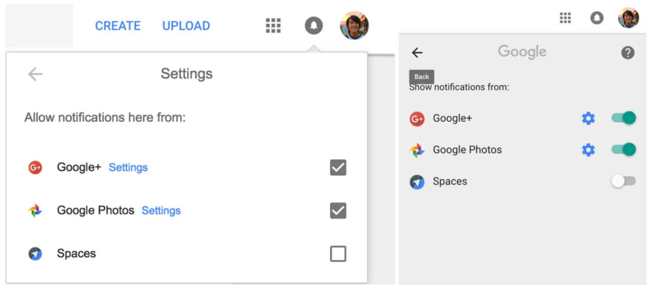The image size is (651, 288).
Task: Open the Settings link next to Google Photos
Action: 161,211
